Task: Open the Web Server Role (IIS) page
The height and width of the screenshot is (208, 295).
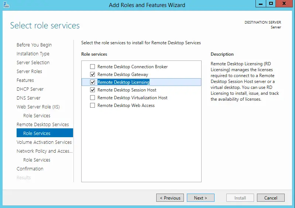Action: pyautogui.click(x=38, y=107)
